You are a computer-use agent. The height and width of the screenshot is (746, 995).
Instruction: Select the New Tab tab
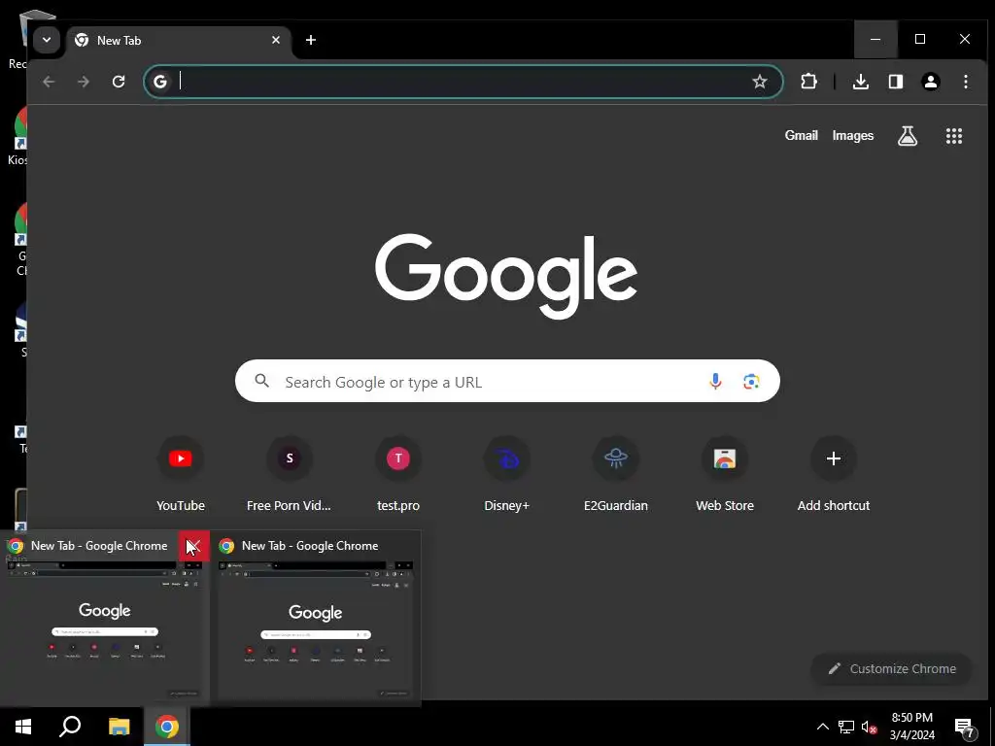coord(179,41)
